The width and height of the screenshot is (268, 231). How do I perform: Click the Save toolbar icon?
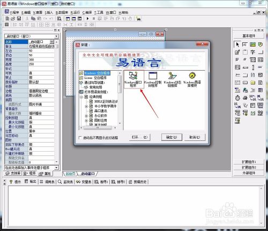pos(19,18)
